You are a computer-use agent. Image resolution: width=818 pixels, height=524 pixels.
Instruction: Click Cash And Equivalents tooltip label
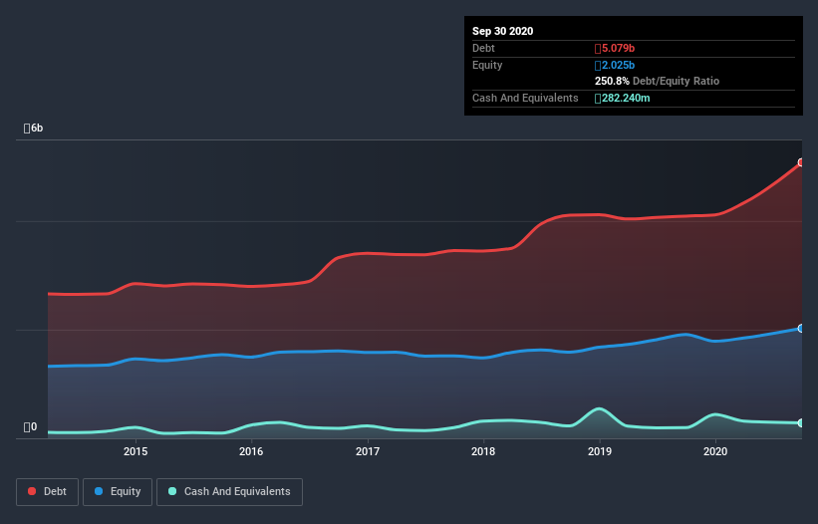pyautogui.click(x=525, y=98)
